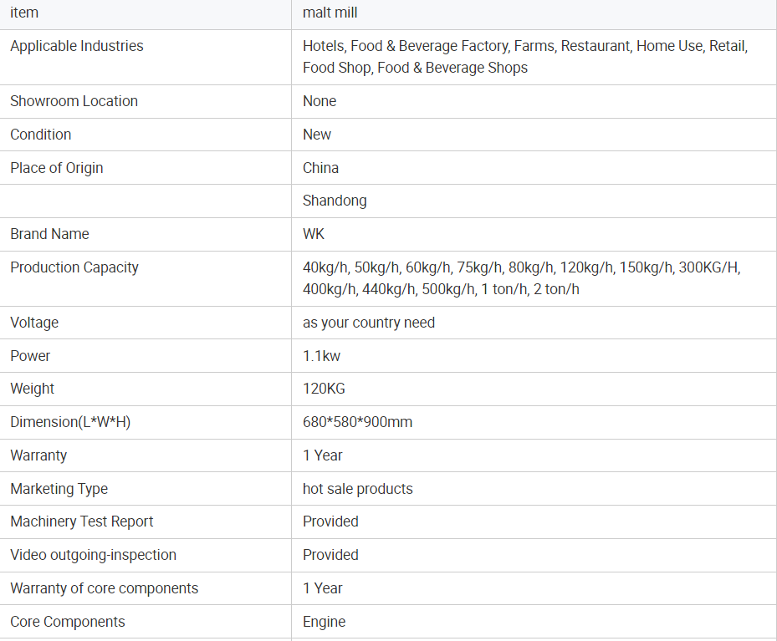Select the "hot sale products" value
The width and height of the screenshot is (777, 641).
click(358, 489)
